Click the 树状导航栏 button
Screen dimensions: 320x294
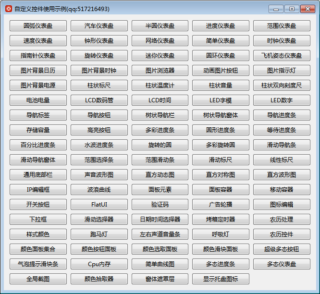[160, 115]
